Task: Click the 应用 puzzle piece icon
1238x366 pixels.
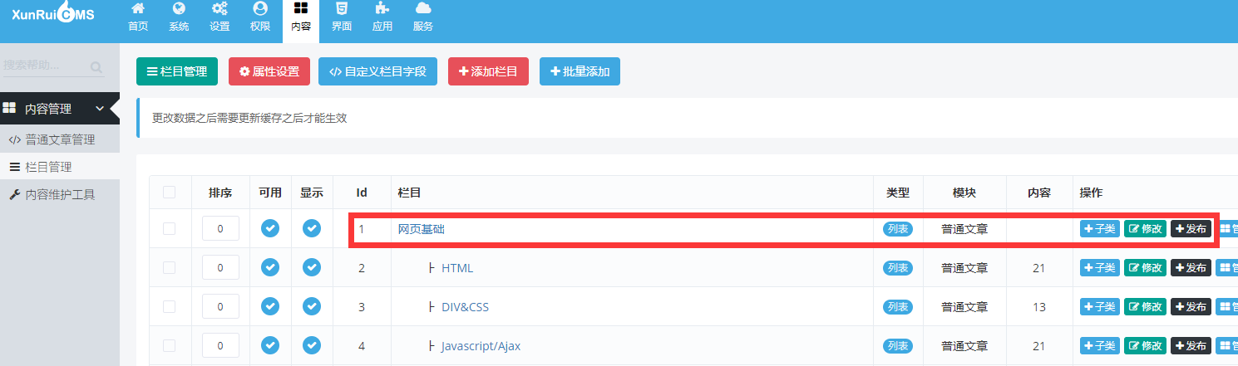Action: [382, 10]
